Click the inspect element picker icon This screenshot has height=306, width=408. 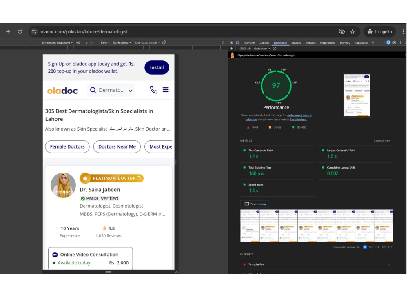[x=232, y=43]
